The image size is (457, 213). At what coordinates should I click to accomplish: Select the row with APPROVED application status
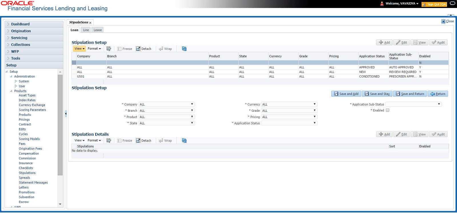coord(260,68)
